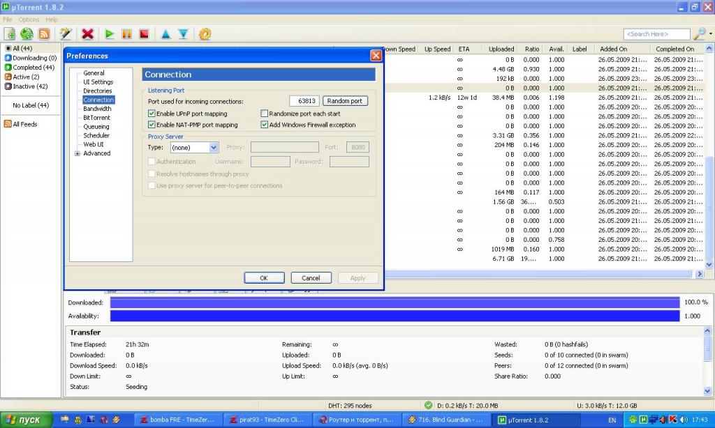Open the Preferences gear toolbar icon
The image size is (715, 428).
(x=205, y=34)
